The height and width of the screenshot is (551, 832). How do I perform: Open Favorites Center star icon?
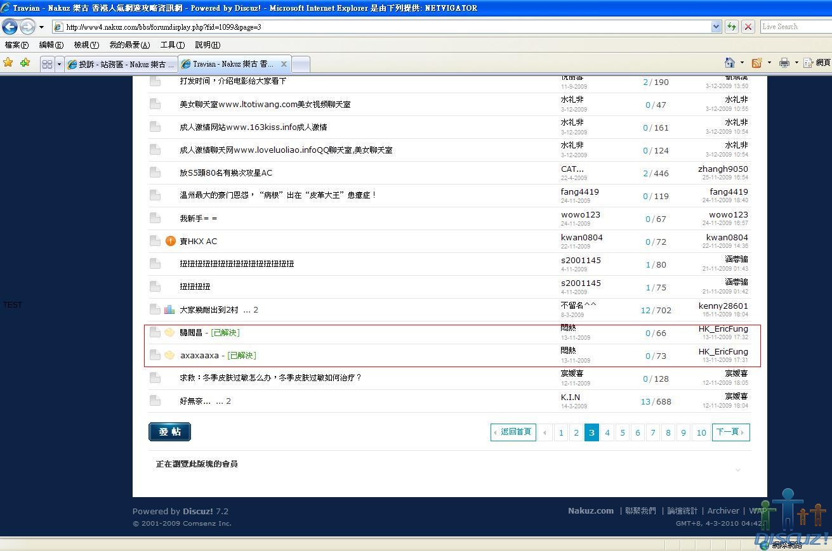point(8,63)
